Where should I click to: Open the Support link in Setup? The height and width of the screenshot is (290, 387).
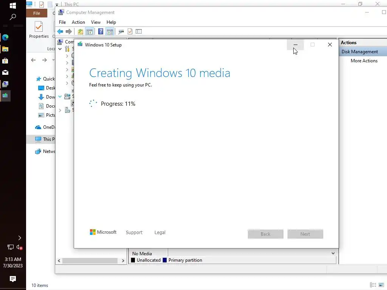click(x=134, y=232)
